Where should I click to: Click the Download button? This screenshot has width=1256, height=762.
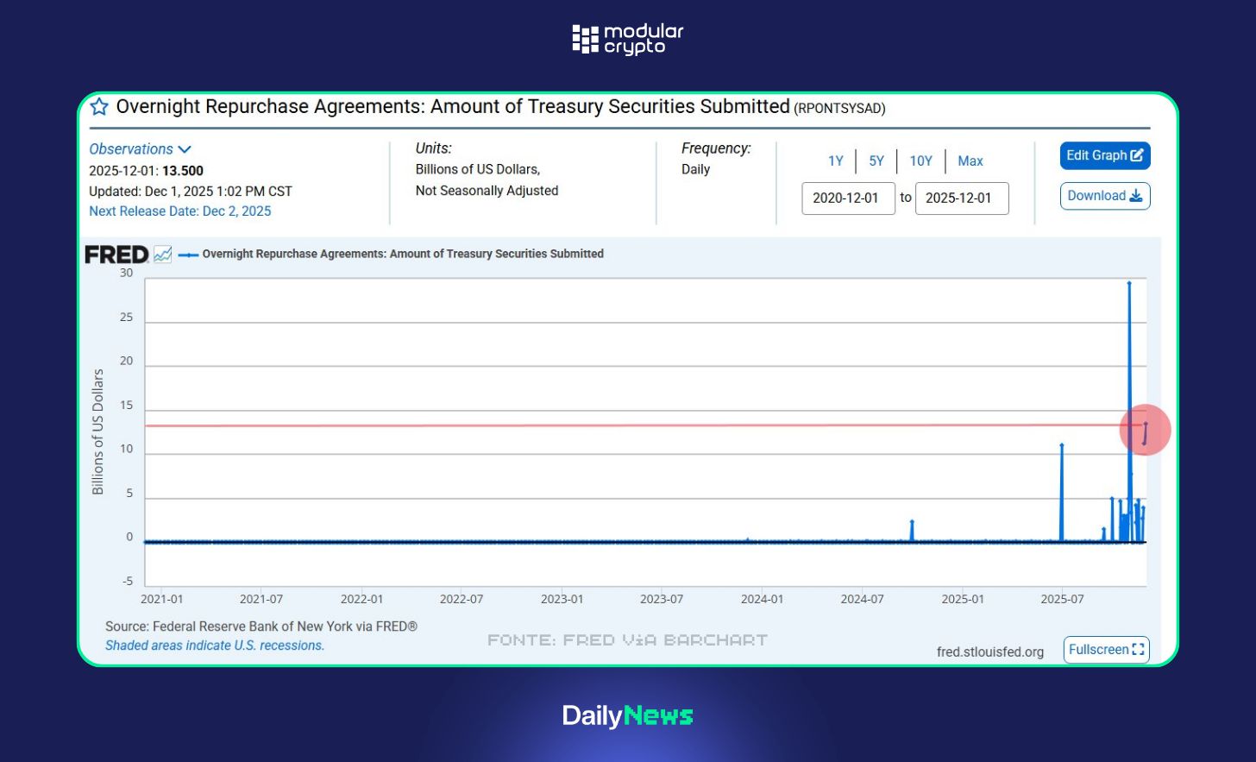(1104, 196)
